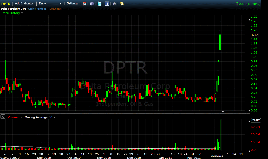Viewport: 268px width, 159px height.
Task: Click the Jan 2011 axis label
Action: coord(165,157)
